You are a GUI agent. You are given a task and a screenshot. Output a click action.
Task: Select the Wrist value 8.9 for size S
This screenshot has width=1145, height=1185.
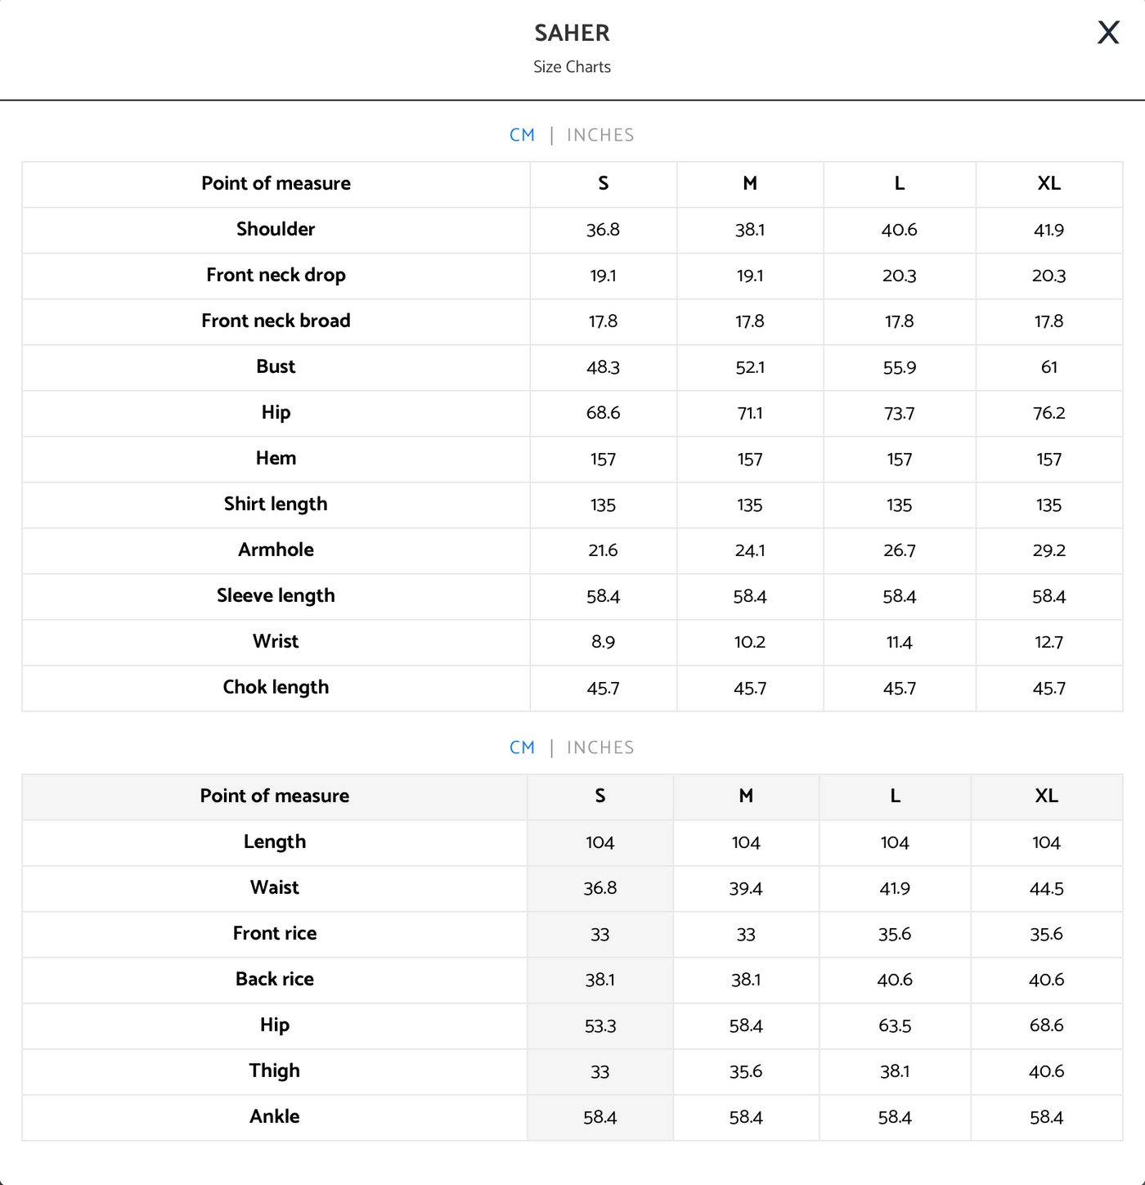point(603,642)
